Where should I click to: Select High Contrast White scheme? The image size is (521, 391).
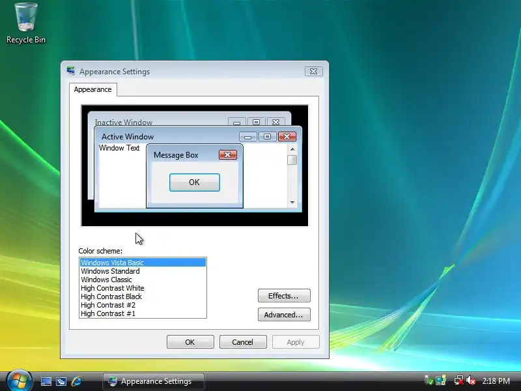pos(143,288)
